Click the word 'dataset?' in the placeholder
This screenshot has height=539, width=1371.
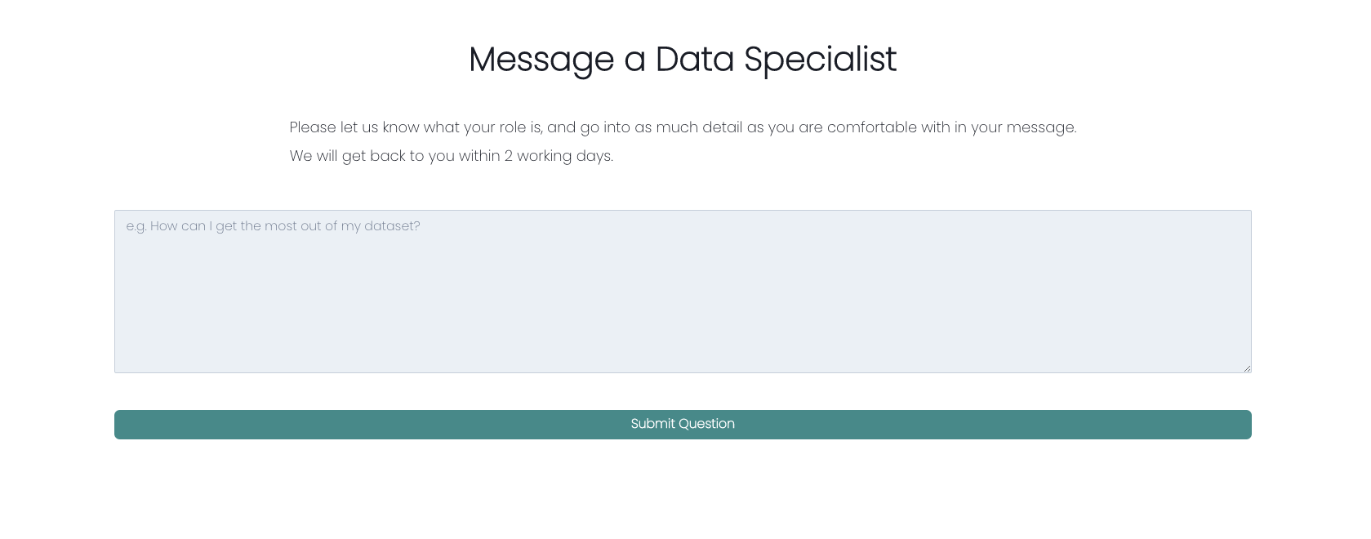392,226
